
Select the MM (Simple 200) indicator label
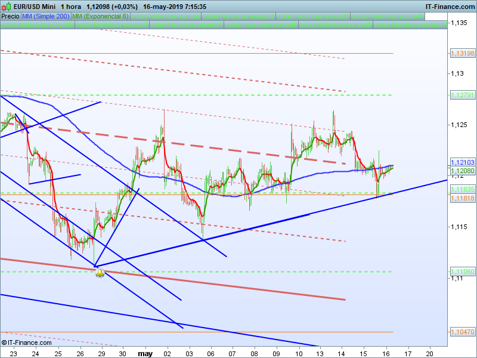(46, 16)
